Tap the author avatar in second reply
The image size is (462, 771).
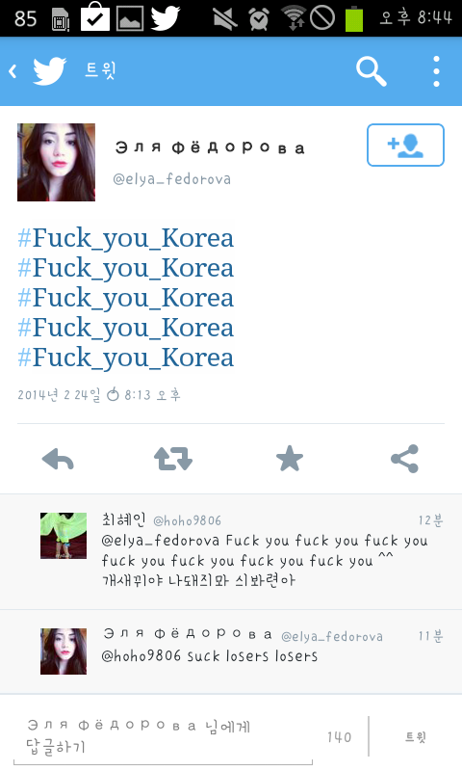(64, 651)
